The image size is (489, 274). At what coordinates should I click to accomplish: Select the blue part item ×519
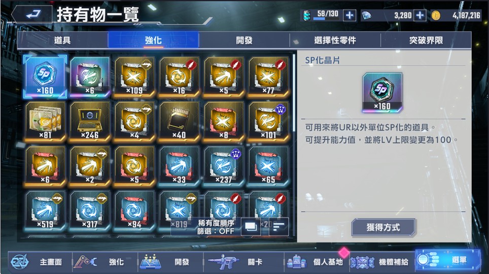pos(45,211)
